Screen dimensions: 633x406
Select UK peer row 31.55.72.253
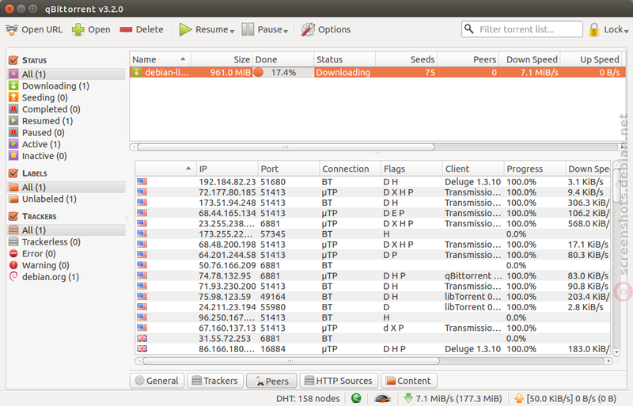pyautogui.click(x=373, y=338)
